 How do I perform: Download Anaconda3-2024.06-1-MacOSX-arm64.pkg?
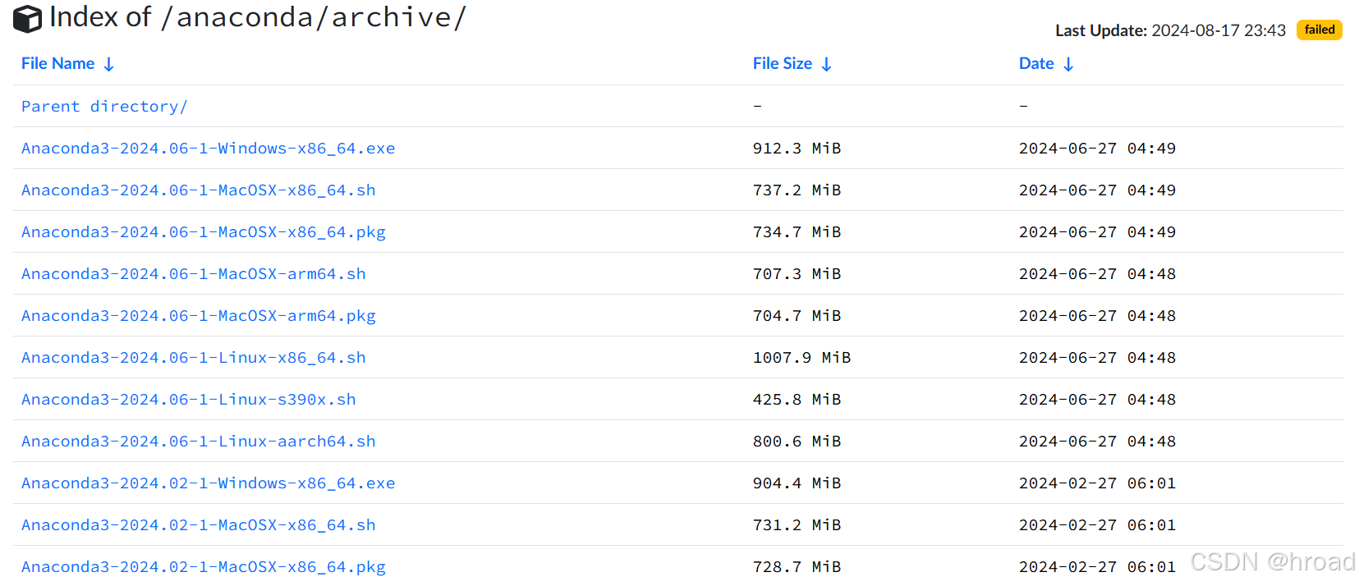(x=199, y=316)
